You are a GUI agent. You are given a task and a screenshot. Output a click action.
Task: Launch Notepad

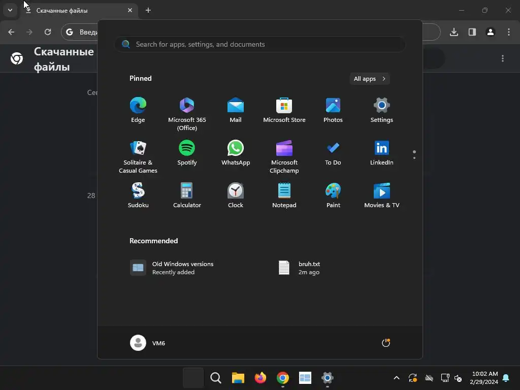[x=284, y=196]
